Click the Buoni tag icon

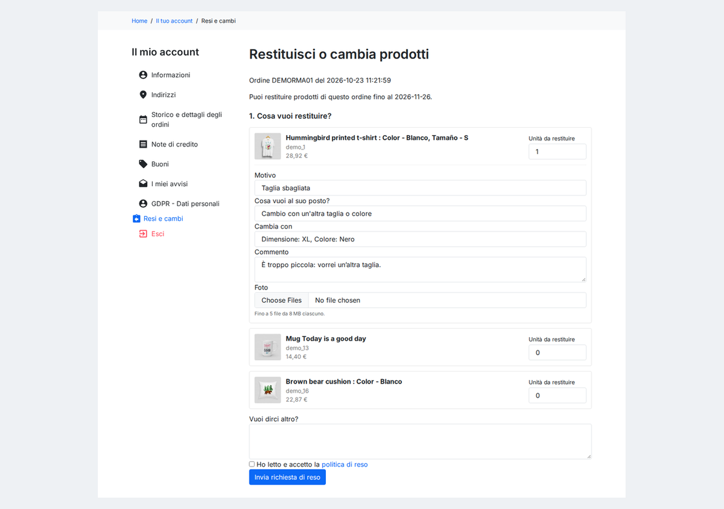click(143, 164)
